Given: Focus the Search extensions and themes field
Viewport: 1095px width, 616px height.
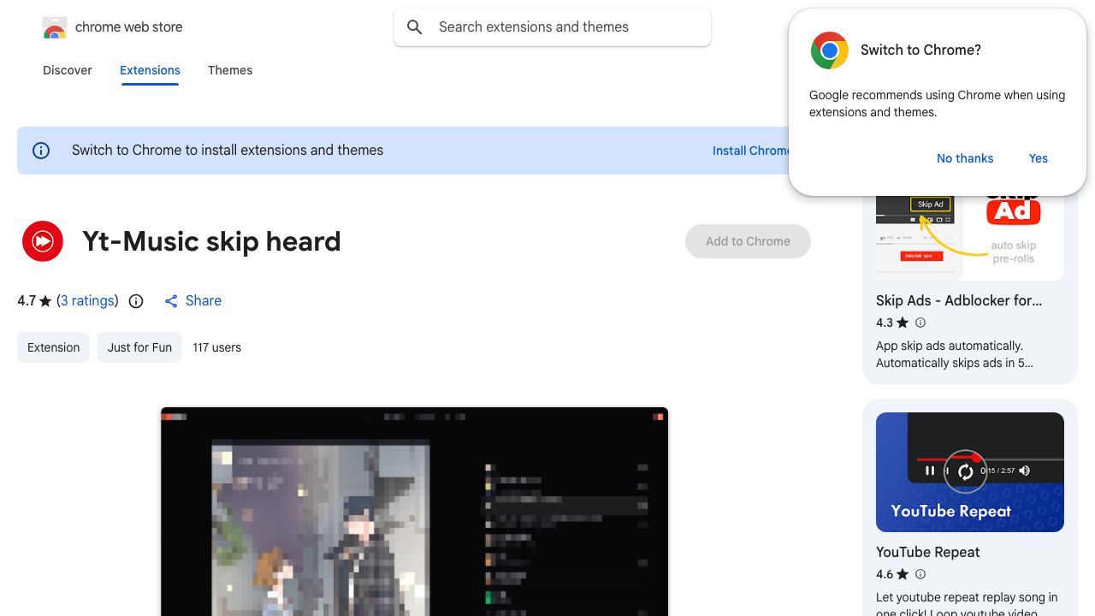Looking at the screenshot, I should click(x=553, y=27).
